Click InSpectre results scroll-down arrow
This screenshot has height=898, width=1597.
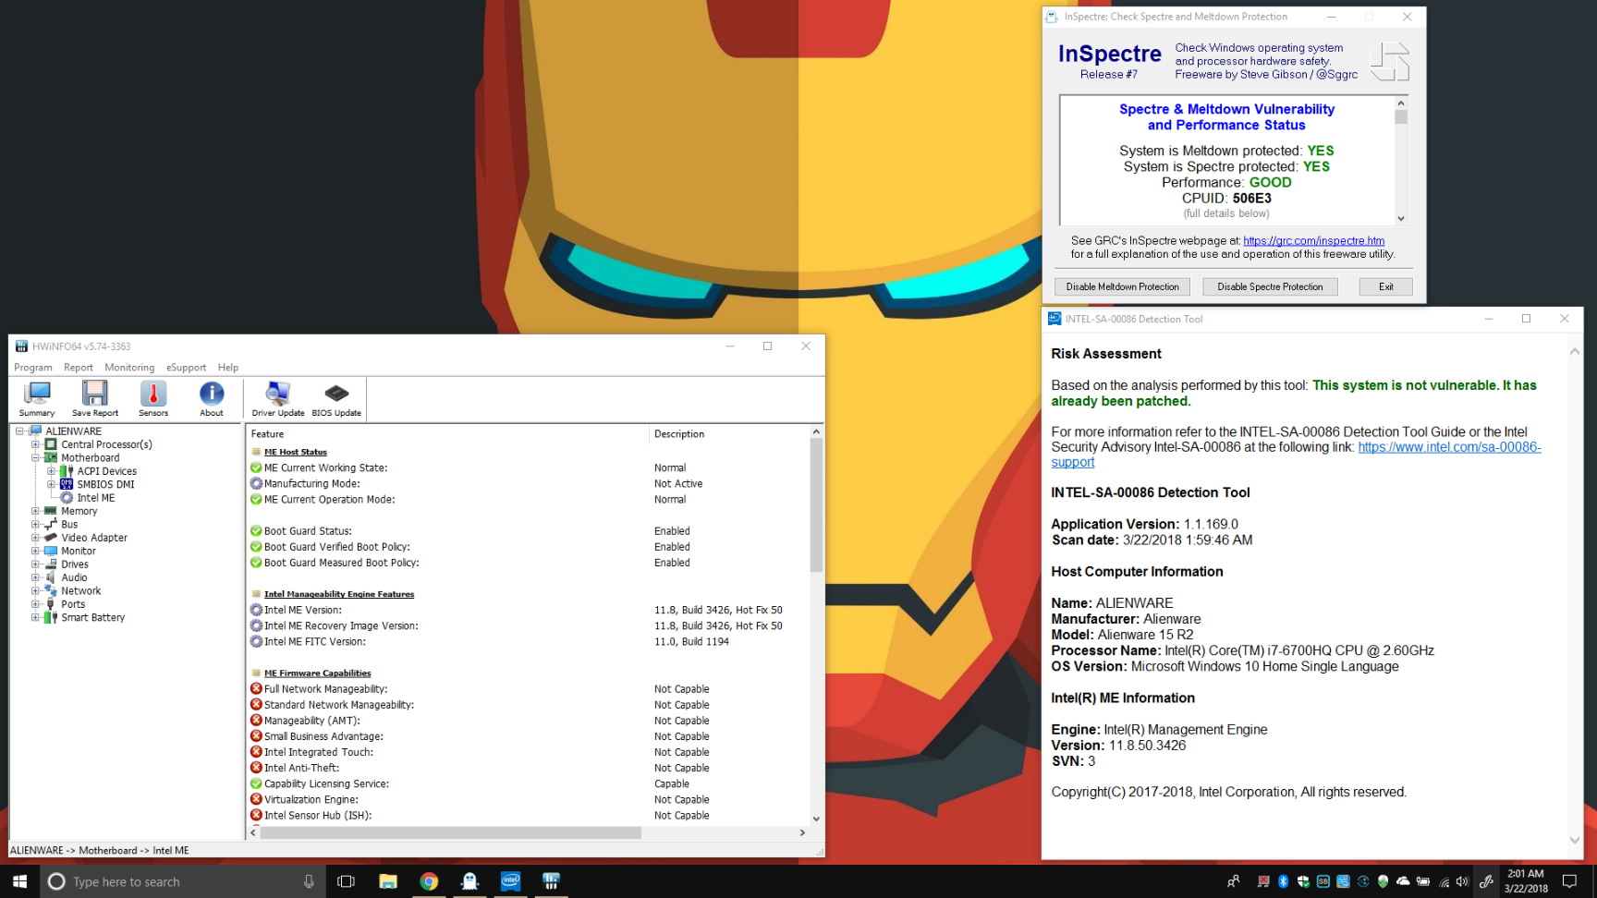point(1401,219)
